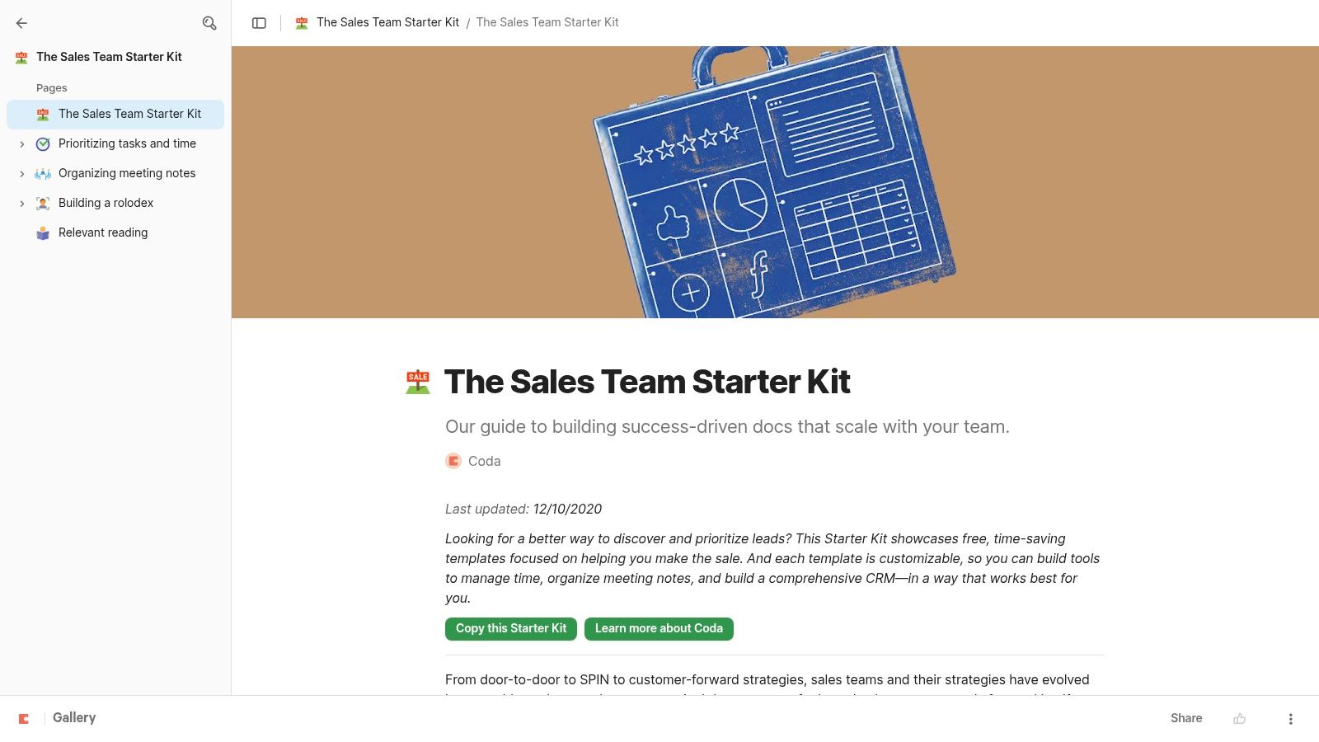Expand the Building a rolodex page
1319x742 pixels.
(22, 204)
